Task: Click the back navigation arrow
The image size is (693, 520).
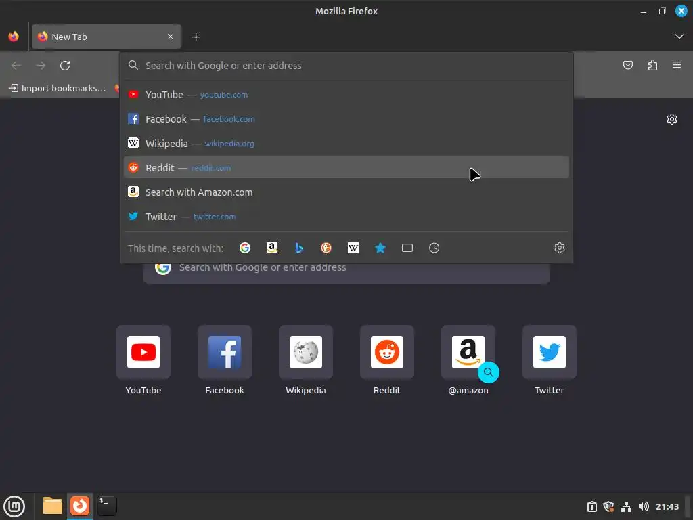Action: click(16, 66)
